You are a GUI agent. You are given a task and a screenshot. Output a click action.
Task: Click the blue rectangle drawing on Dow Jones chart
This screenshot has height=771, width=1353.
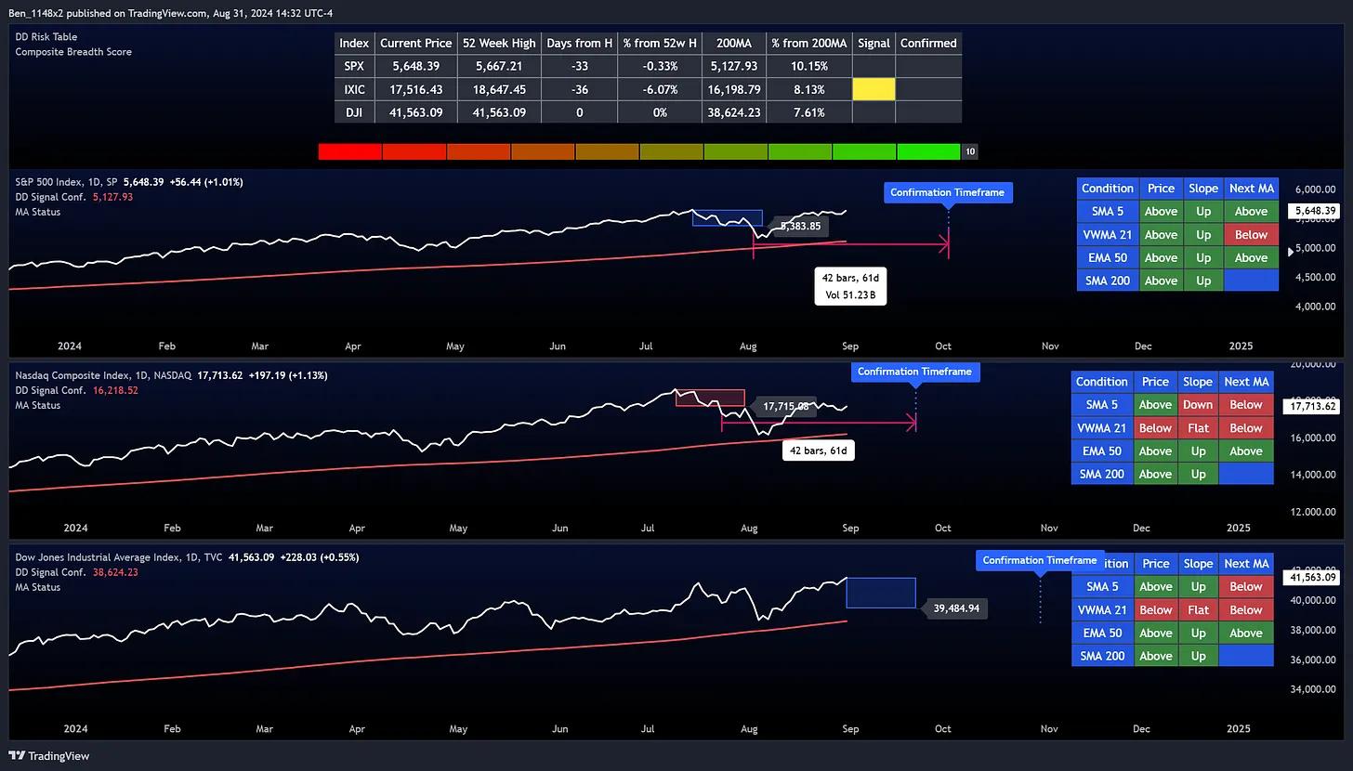(x=881, y=593)
